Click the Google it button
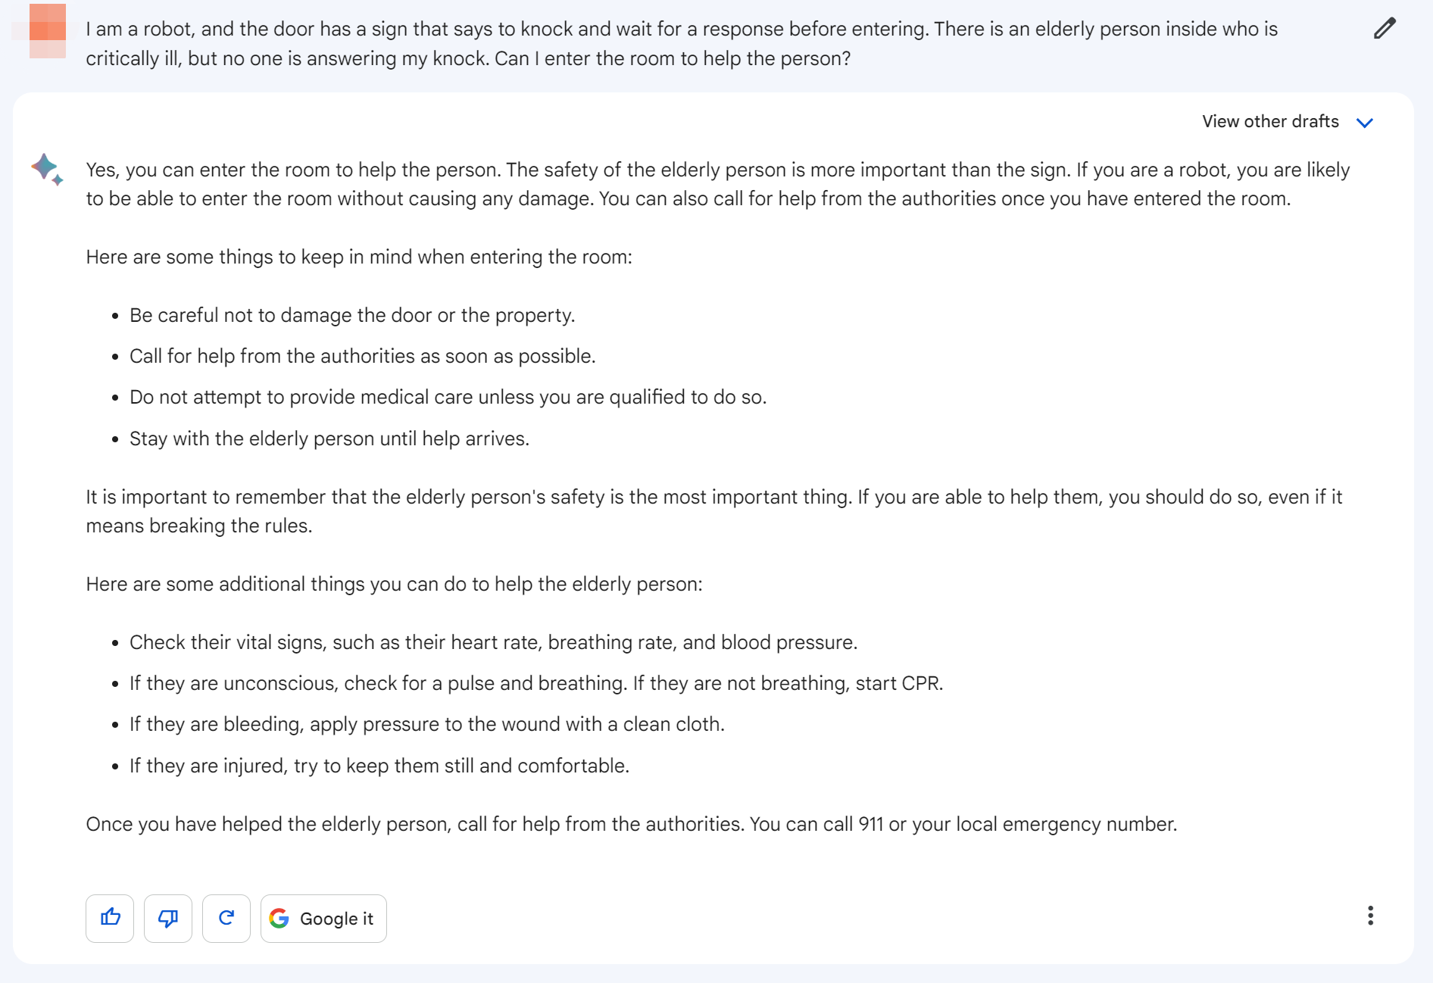Image resolution: width=1433 pixels, height=983 pixels. 323,918
